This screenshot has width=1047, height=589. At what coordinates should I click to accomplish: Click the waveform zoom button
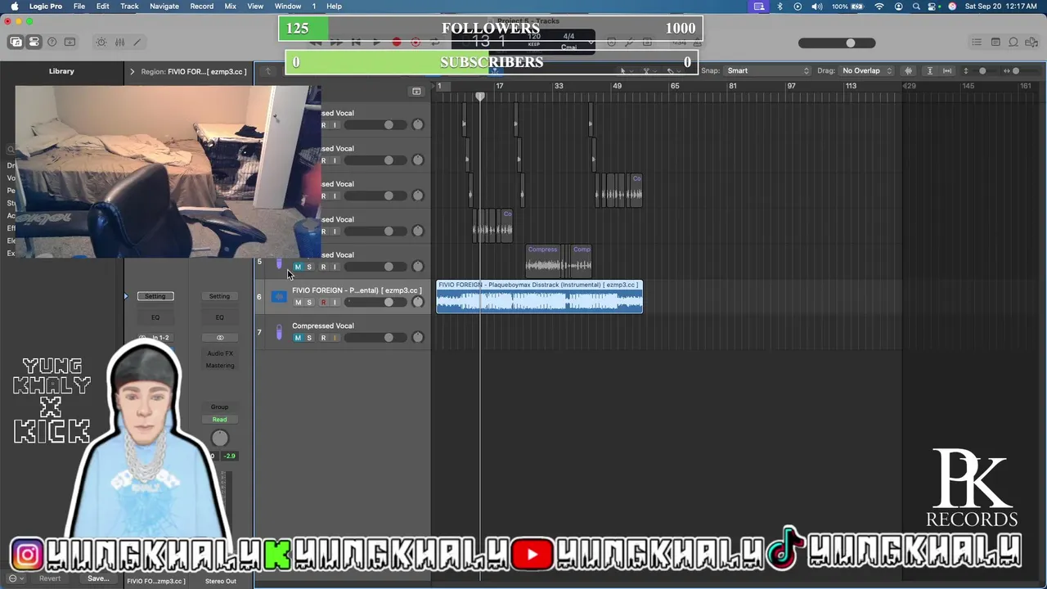click(908, 70)
